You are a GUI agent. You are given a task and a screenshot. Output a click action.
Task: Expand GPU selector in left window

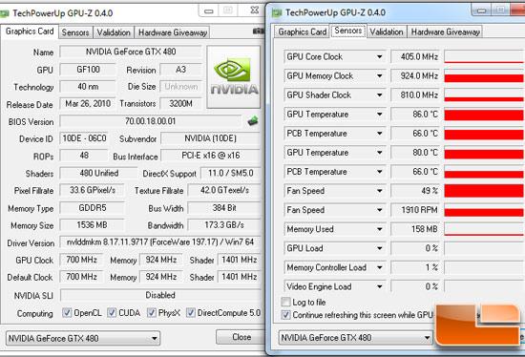(x=154, y=338)
